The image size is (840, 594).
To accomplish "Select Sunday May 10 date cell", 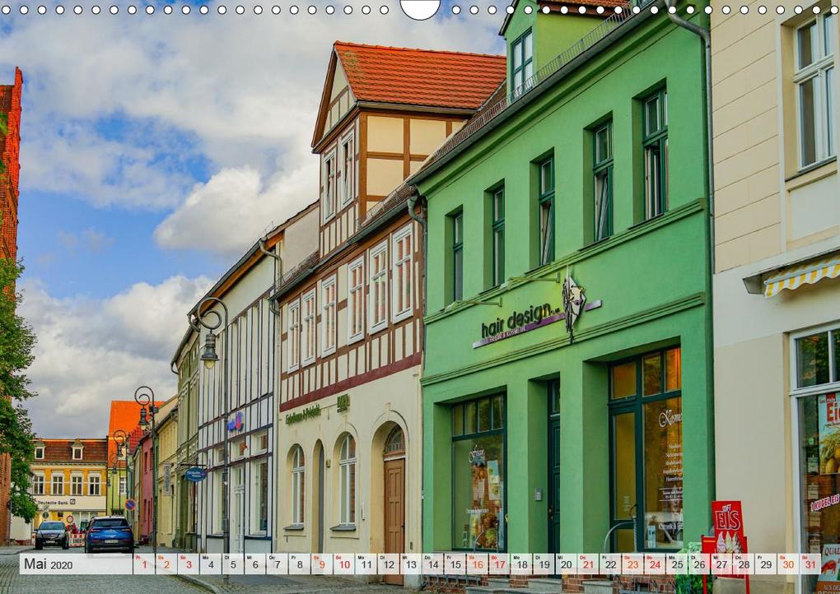I will pos(343,564).
